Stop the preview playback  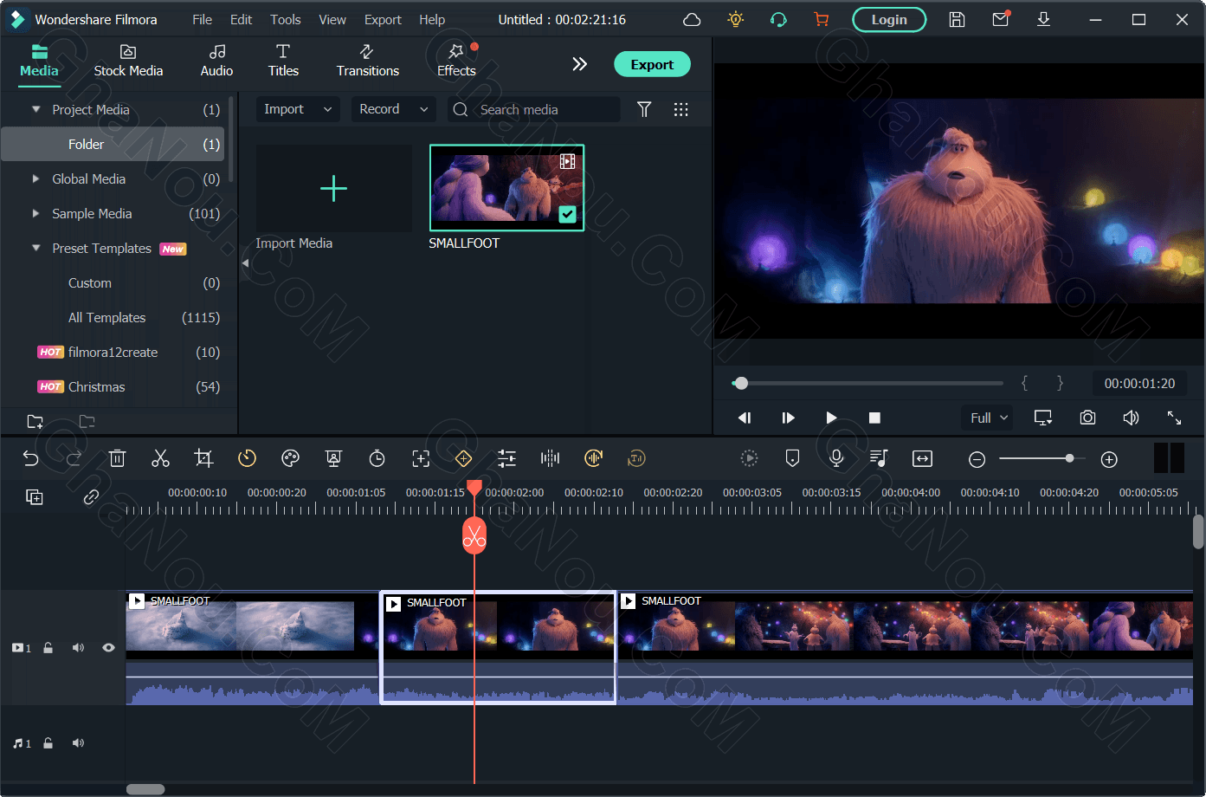tap(874, 418)
